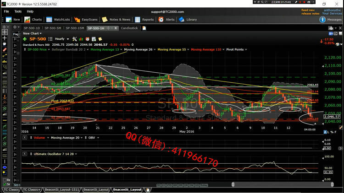This screenshot has height=193, width=344.
Task: Click the screen recorder camera snapshot icon
Action: pos(309,2)
